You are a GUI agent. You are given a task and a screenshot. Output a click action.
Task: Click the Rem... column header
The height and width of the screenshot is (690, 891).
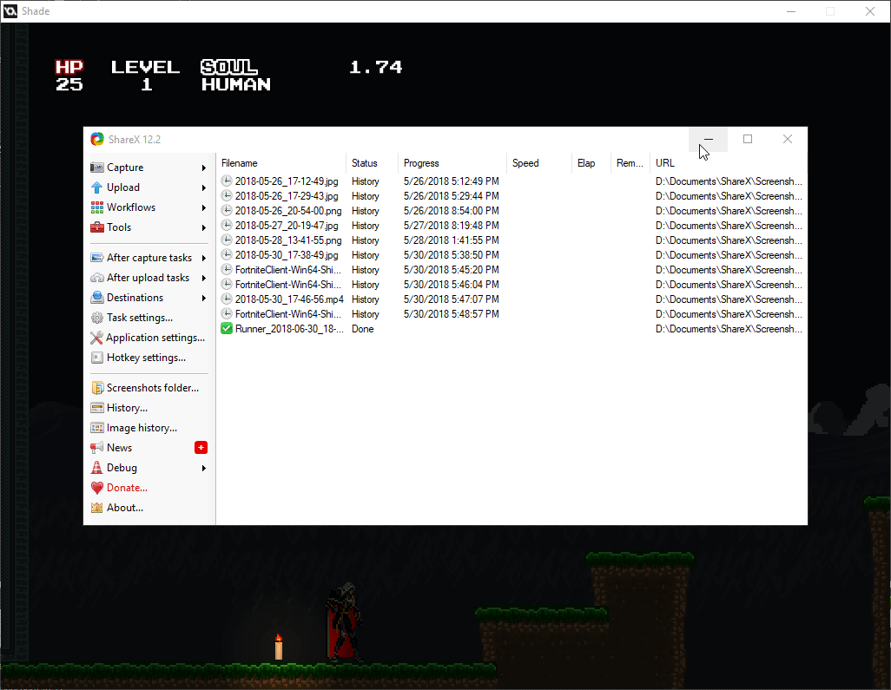click(x=630, y=163)
